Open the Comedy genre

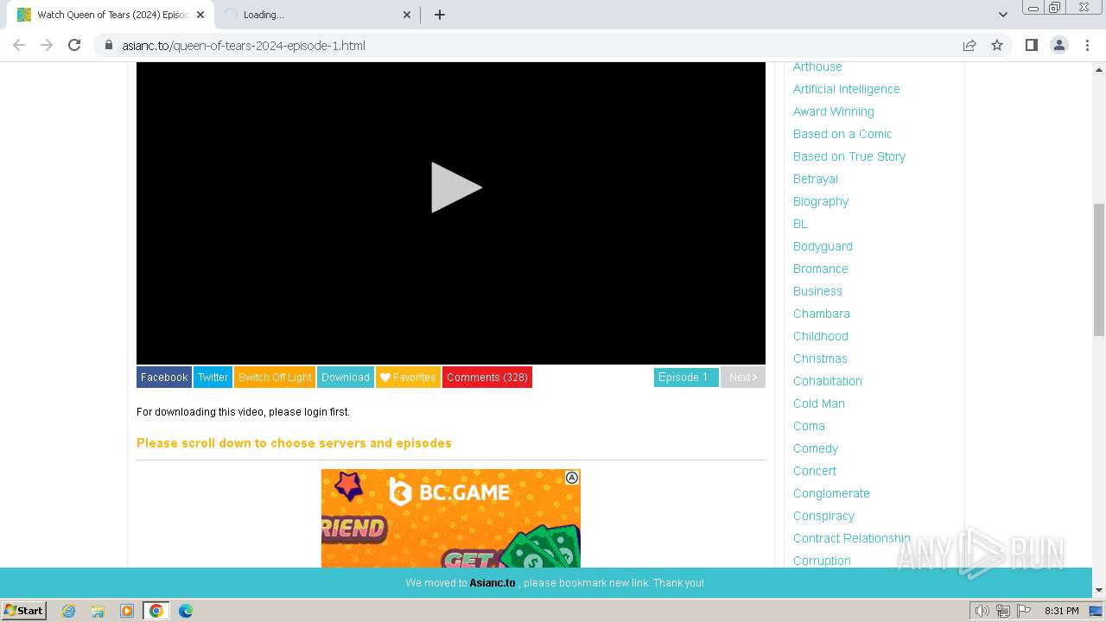816,448
